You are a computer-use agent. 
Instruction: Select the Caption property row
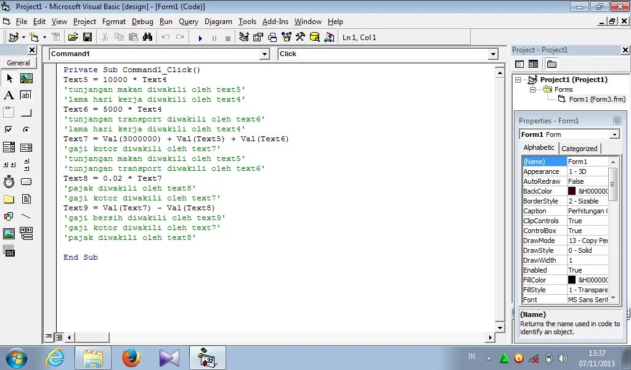click(x=565, y=211)
